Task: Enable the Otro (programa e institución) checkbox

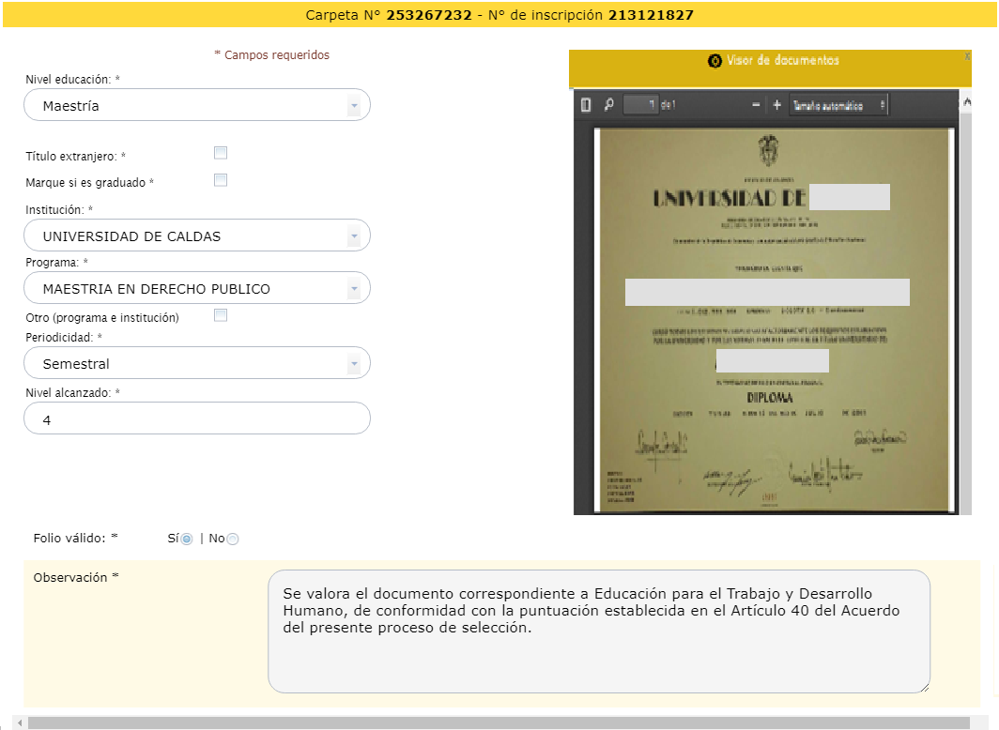Action: 221,315
